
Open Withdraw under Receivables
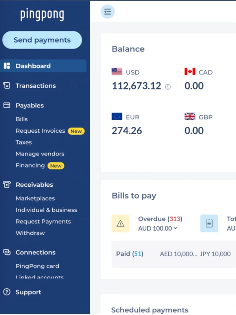(30, 233)
